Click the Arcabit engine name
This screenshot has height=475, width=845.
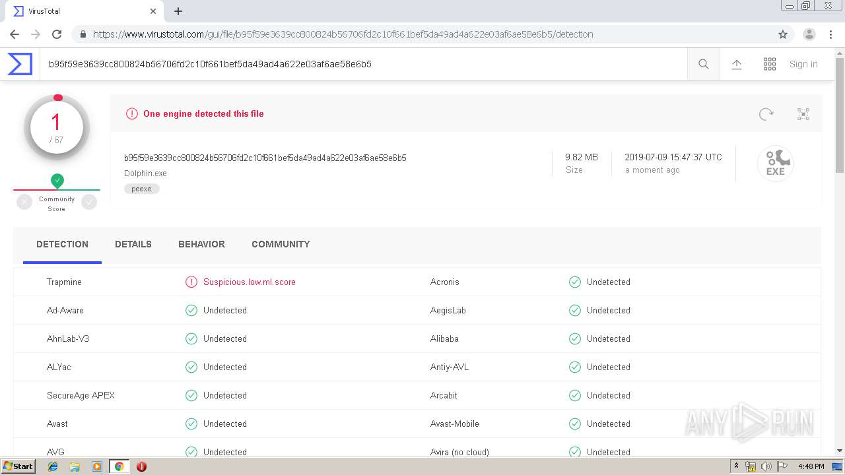click(x=444, y=395)
